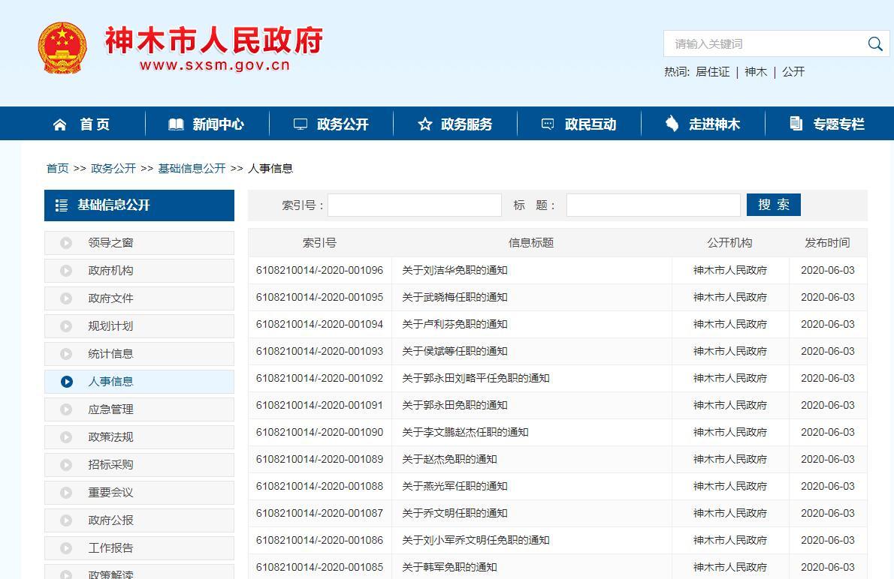The image size is (894, 579).
Task: Click the hot word 居住证
Action: click(713, 72)
